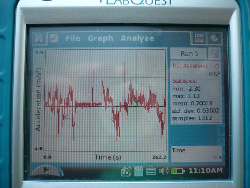Open the Table view tab icon
The image size is (250, 188).
(x=199, y=38)
